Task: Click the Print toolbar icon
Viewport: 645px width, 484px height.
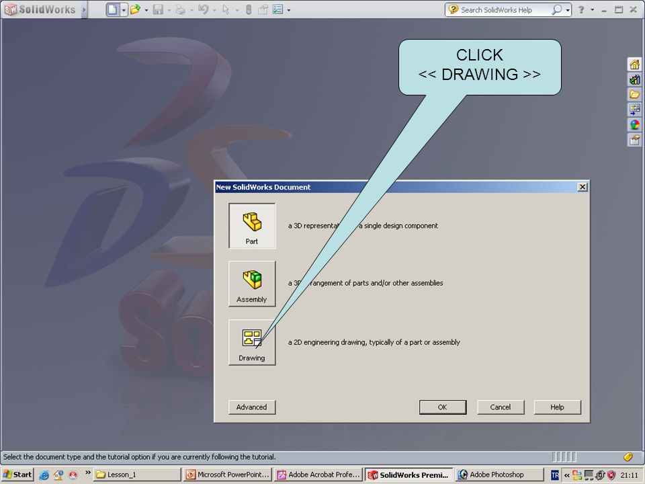Action: pos(180,9)
